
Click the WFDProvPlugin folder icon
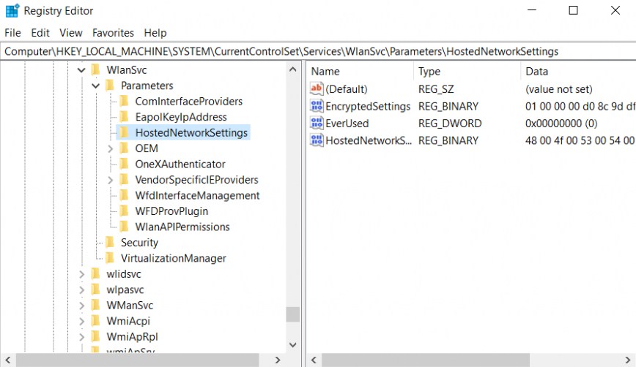coord(125,211)
